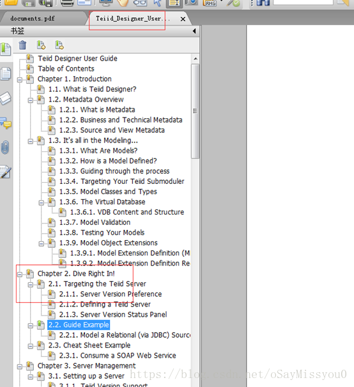Collapse the 2.1. Targeting the Teiid Server node
The height and width of the screenshot is (387, 354).
pyautogui.click(x=31, y=285)
